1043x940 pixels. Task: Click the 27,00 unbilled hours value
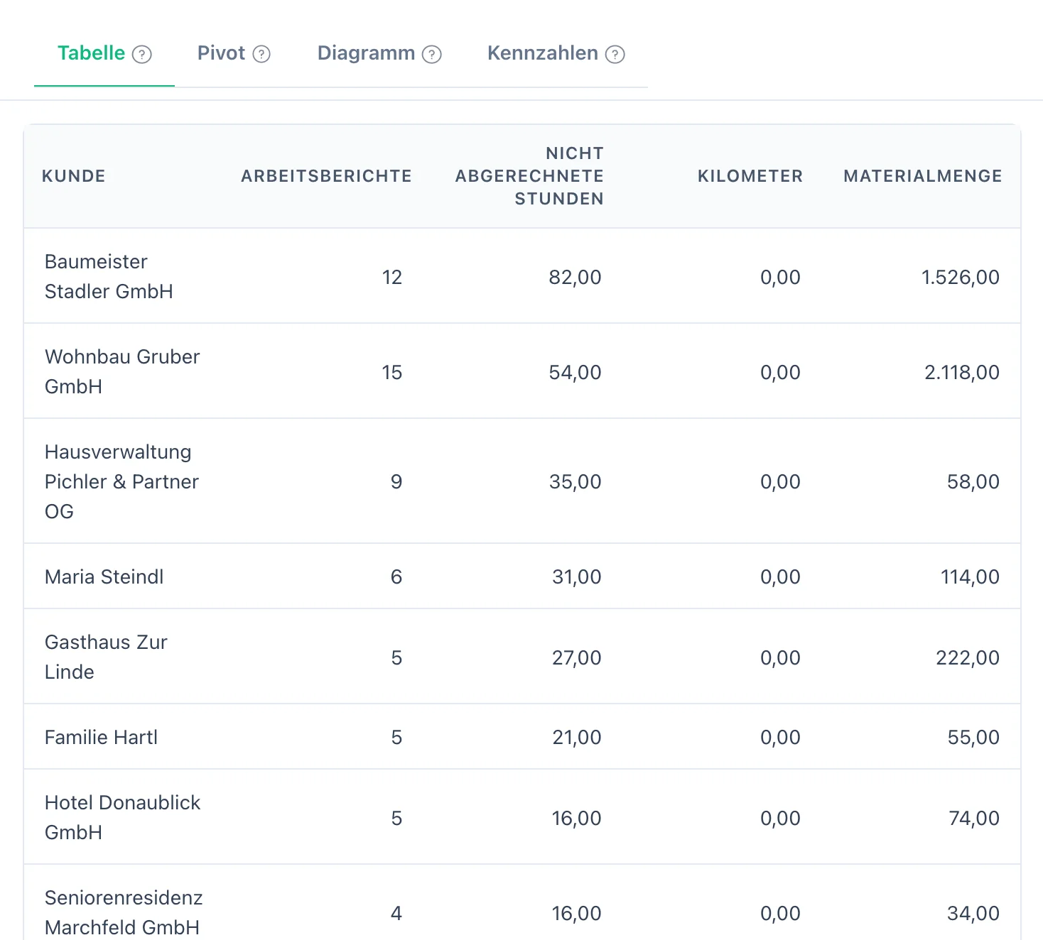point(576,657)
